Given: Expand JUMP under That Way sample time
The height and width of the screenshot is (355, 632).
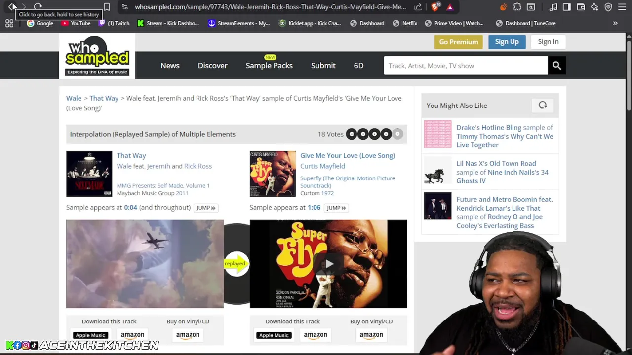Looking at the screenshot, I should click(x=206, y=208).
